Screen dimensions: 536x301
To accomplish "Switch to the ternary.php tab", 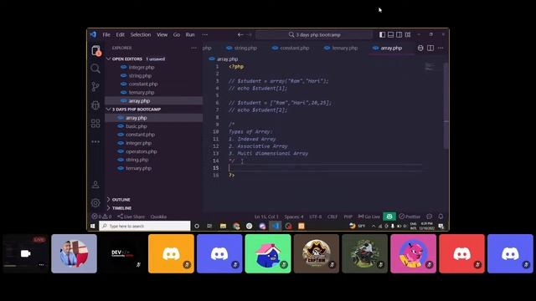I will pyautogui.click(x=341, y=48).
